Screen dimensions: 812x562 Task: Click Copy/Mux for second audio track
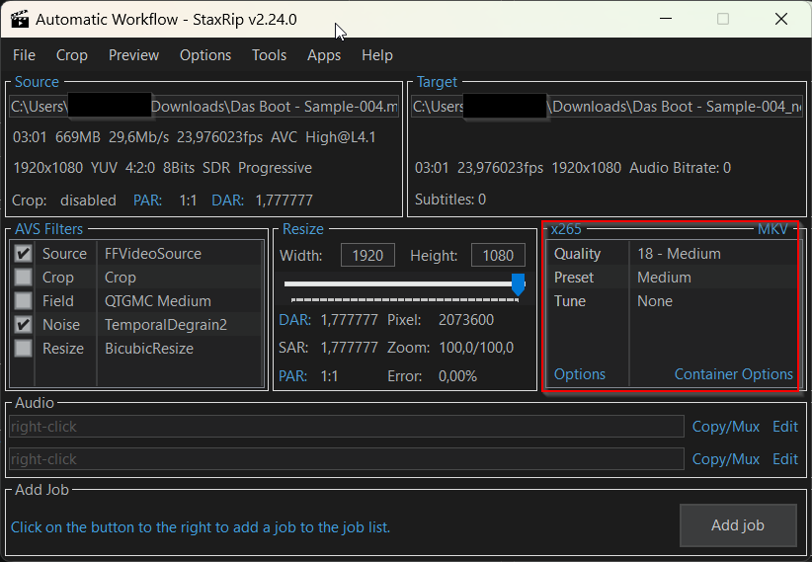(725, 459)
